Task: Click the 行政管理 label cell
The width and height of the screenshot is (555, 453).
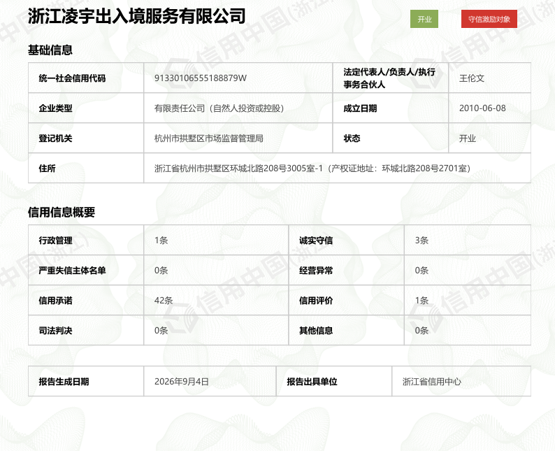Action: pyautogui.click(x=86, y=240)
